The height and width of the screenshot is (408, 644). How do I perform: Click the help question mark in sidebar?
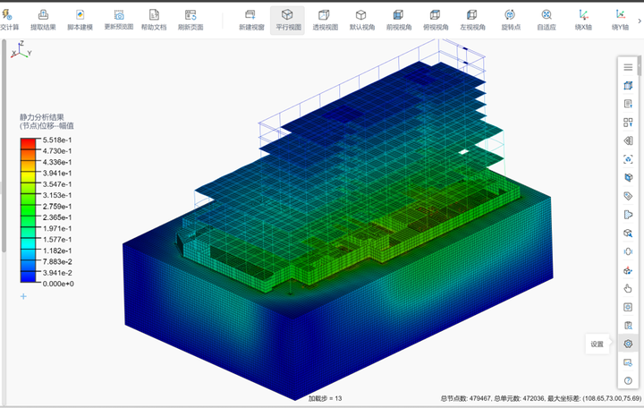pos(628,380)
